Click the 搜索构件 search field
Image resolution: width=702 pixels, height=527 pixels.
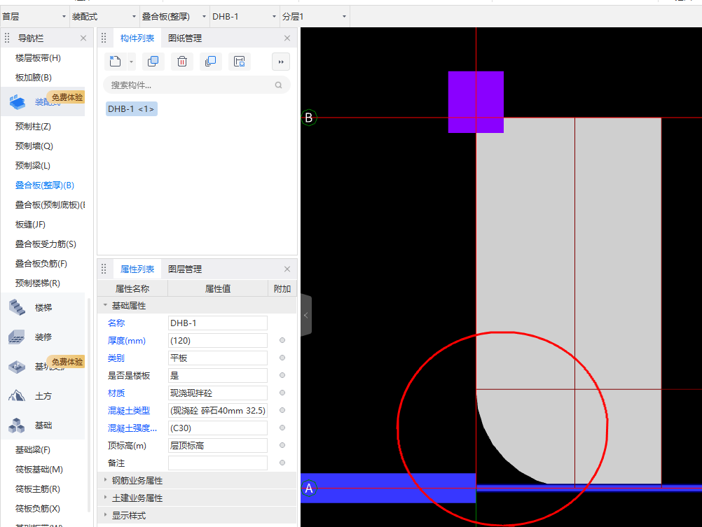(197, 85)
